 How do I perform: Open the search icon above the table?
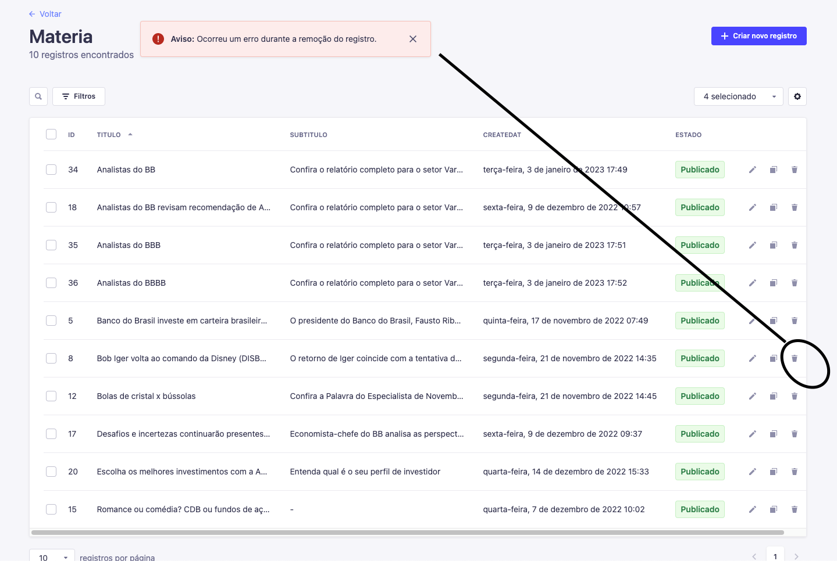[x=38, y=96]
